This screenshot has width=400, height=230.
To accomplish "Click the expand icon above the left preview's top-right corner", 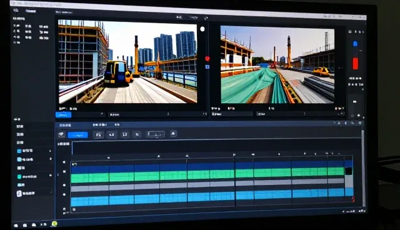I will pyautogui.click(x=206, y=18).
